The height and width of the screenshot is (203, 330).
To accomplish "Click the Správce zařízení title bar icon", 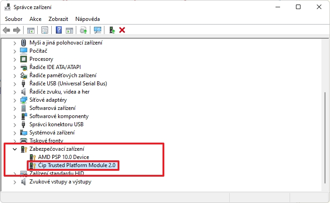I will pyautogui.click(x=7, y=7).
